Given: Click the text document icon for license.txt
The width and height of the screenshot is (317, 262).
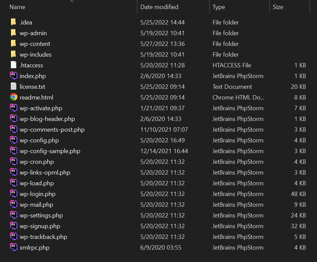Looking at the screenshot, I should tap(13, 87).
